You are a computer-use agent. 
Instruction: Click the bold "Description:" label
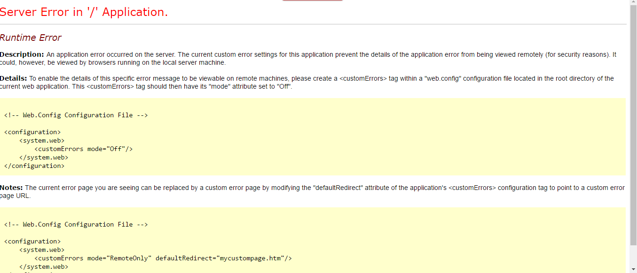[22, 54]
